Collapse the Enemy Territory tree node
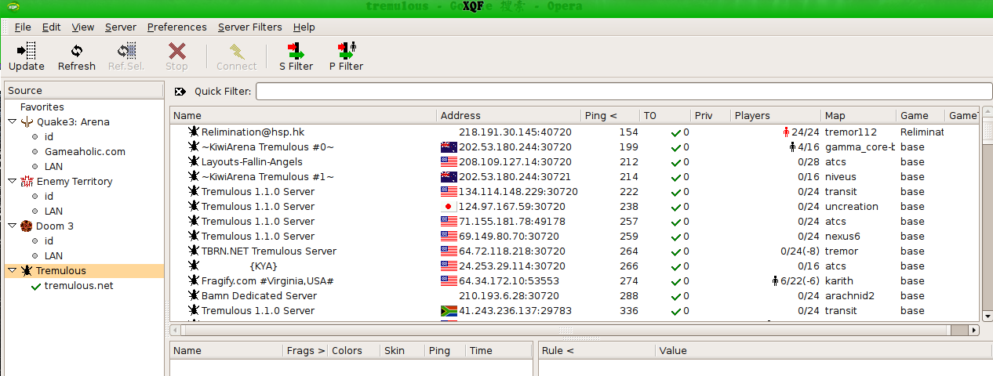 coord(12,182)
